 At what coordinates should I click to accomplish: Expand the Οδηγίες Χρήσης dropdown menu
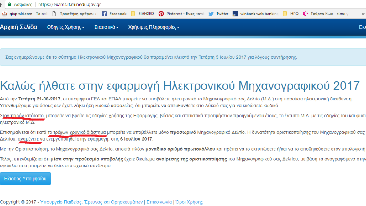[66, 27]
